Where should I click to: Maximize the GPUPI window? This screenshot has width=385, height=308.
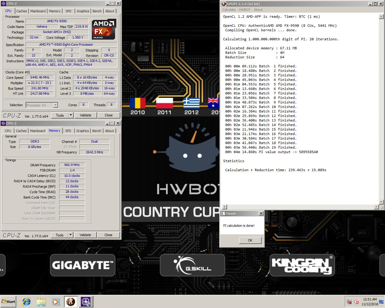pos(375,4)
